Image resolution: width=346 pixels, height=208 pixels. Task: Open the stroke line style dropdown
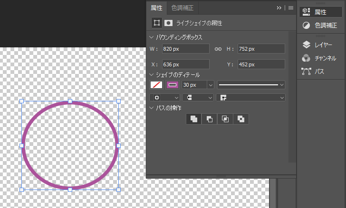(251, 85)
